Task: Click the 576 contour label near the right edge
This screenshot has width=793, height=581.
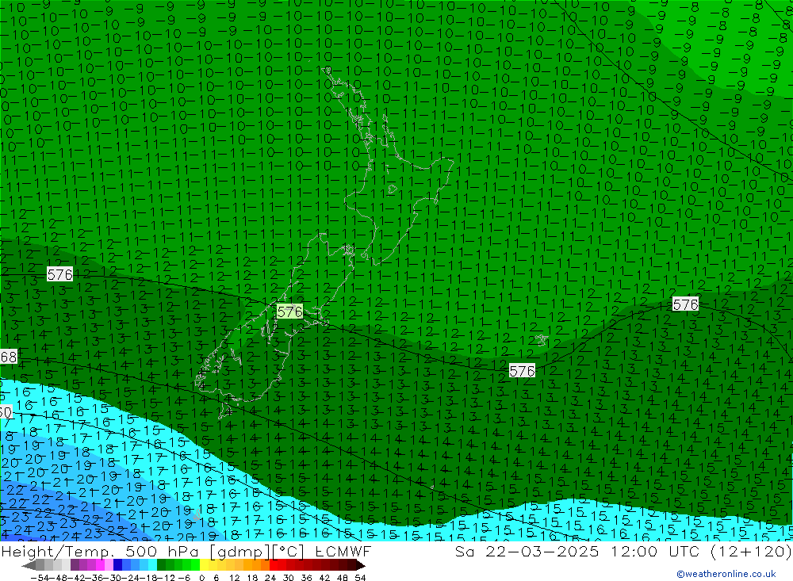Action: (685, 304)
